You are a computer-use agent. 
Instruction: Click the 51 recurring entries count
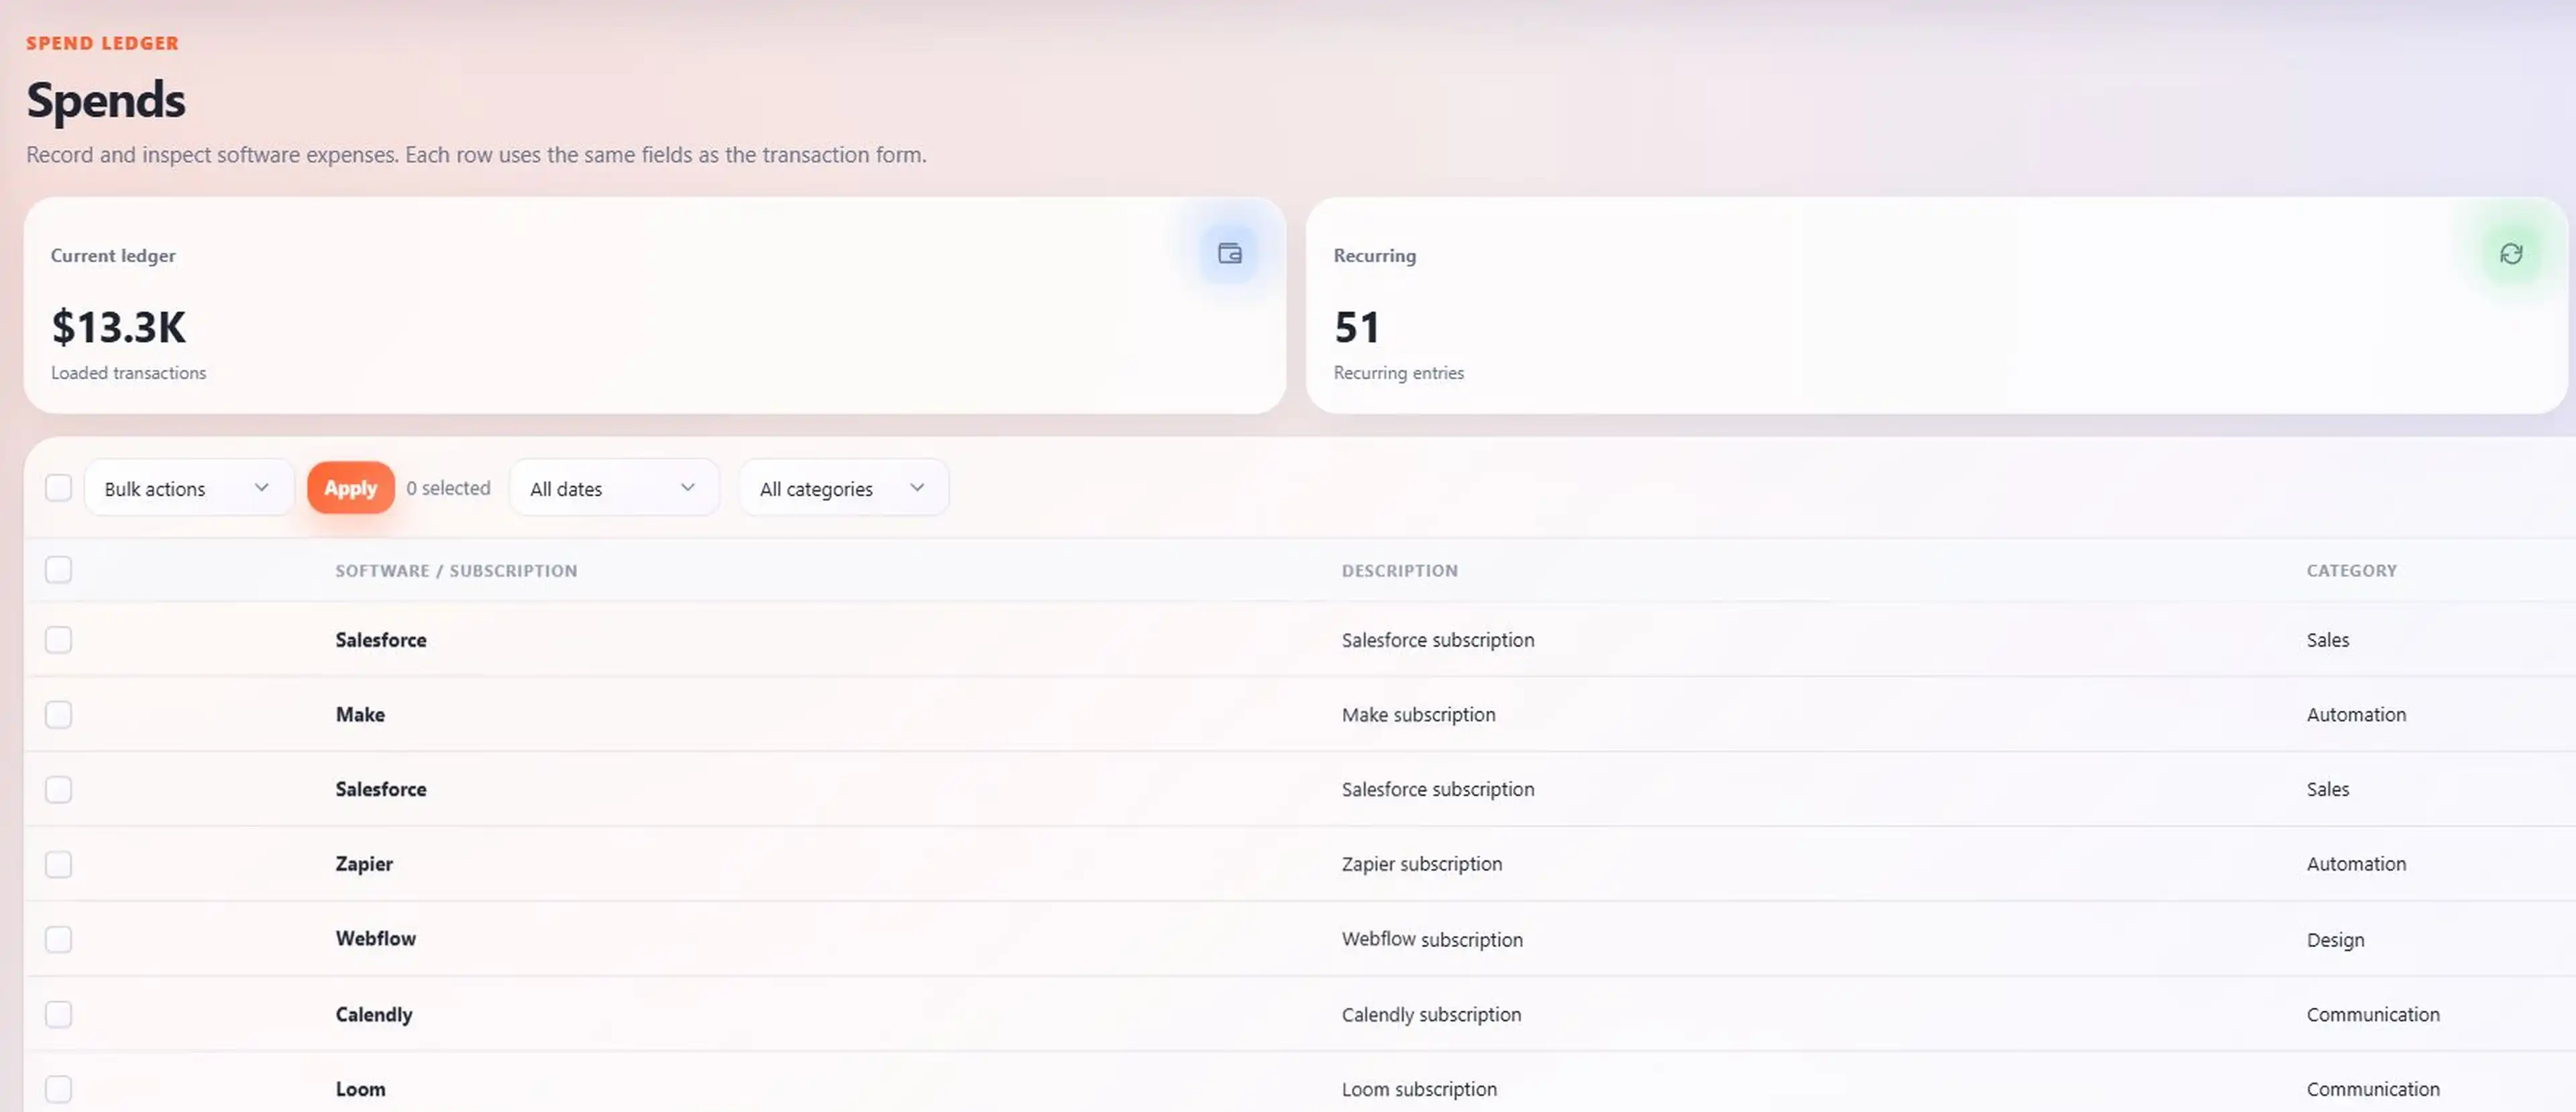coord(1357,327)
